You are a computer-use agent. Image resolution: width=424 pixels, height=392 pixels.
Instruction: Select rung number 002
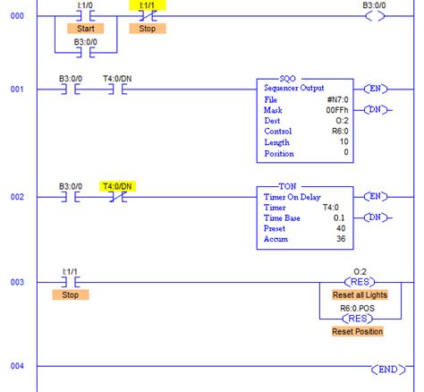coord(17,197)
